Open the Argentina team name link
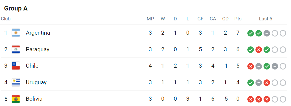This screenshot has width=291, height=106. point(38,33)
